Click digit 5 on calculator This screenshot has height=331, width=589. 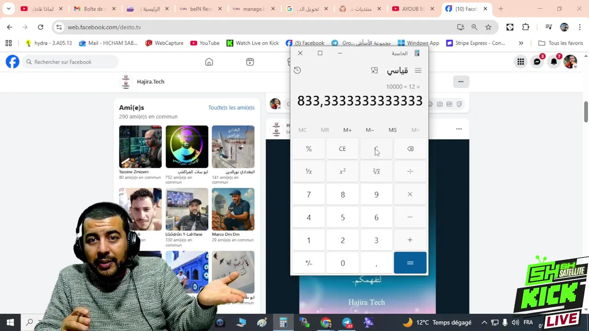tap(342, 217)
